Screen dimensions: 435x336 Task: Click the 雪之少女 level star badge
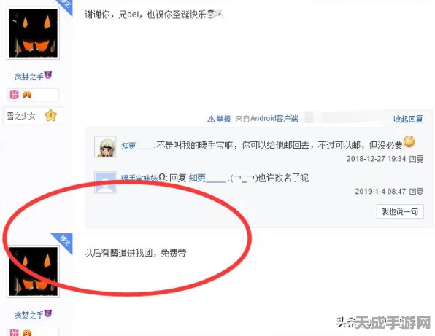pos(51,116)
